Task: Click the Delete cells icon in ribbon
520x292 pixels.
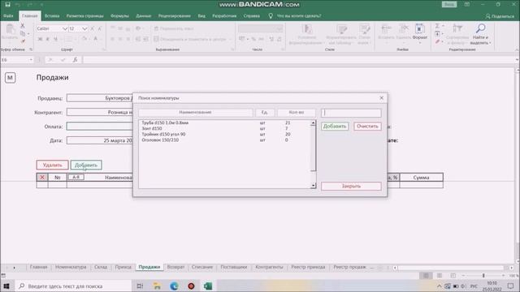Action: pyautogui.click(x=403, y=29)
